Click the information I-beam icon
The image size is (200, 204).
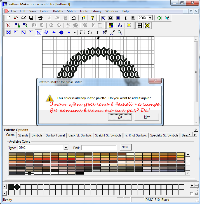(x=125, y=18)
